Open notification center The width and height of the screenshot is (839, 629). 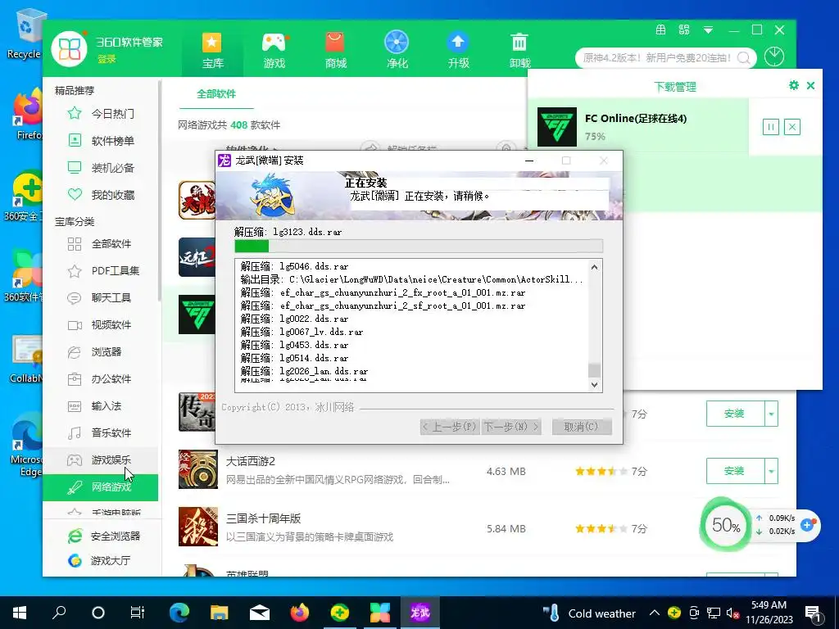point(814,613)
